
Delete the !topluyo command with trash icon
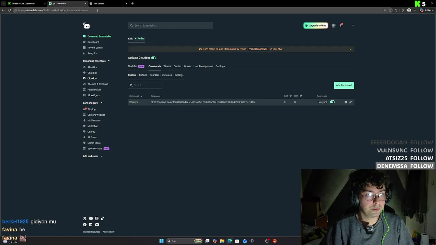[345, 102]
